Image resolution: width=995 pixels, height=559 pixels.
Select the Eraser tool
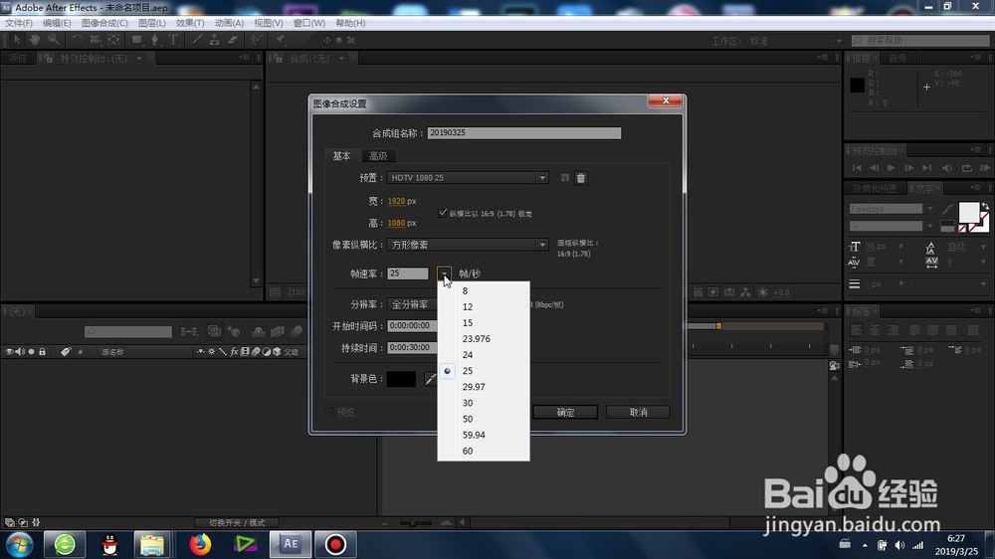click(233, 40)
